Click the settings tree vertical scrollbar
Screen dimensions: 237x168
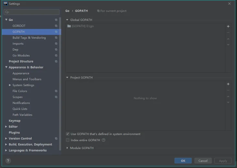click(60, 84)
